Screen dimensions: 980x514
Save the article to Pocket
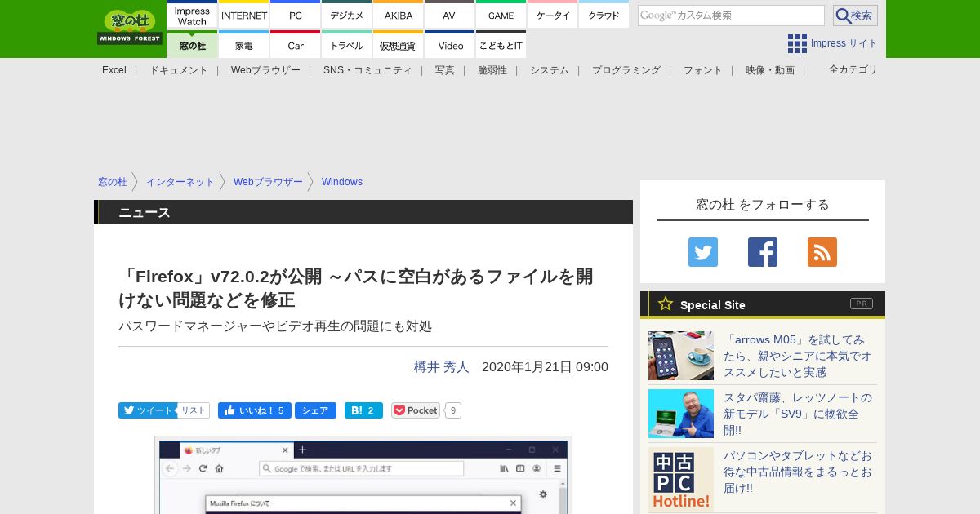point(416,410)
